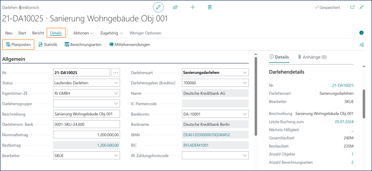
Task: Click the pin icon on action bar
Action: 361,45
